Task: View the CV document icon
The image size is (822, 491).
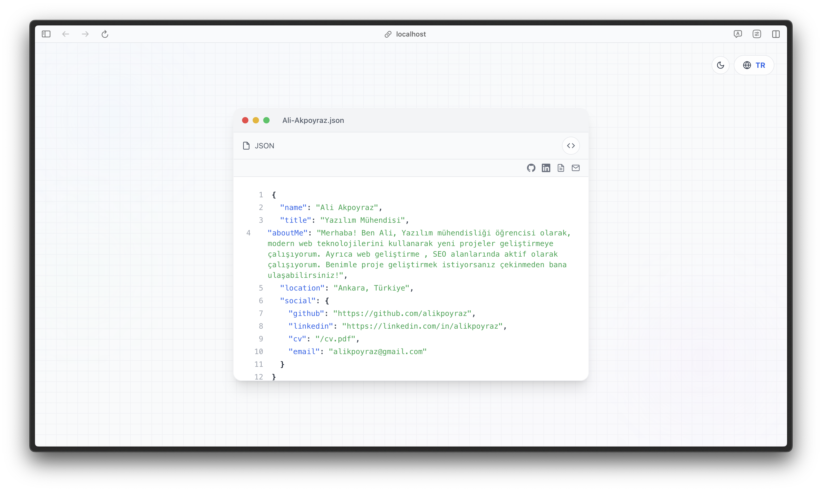Action: point(561,168)
